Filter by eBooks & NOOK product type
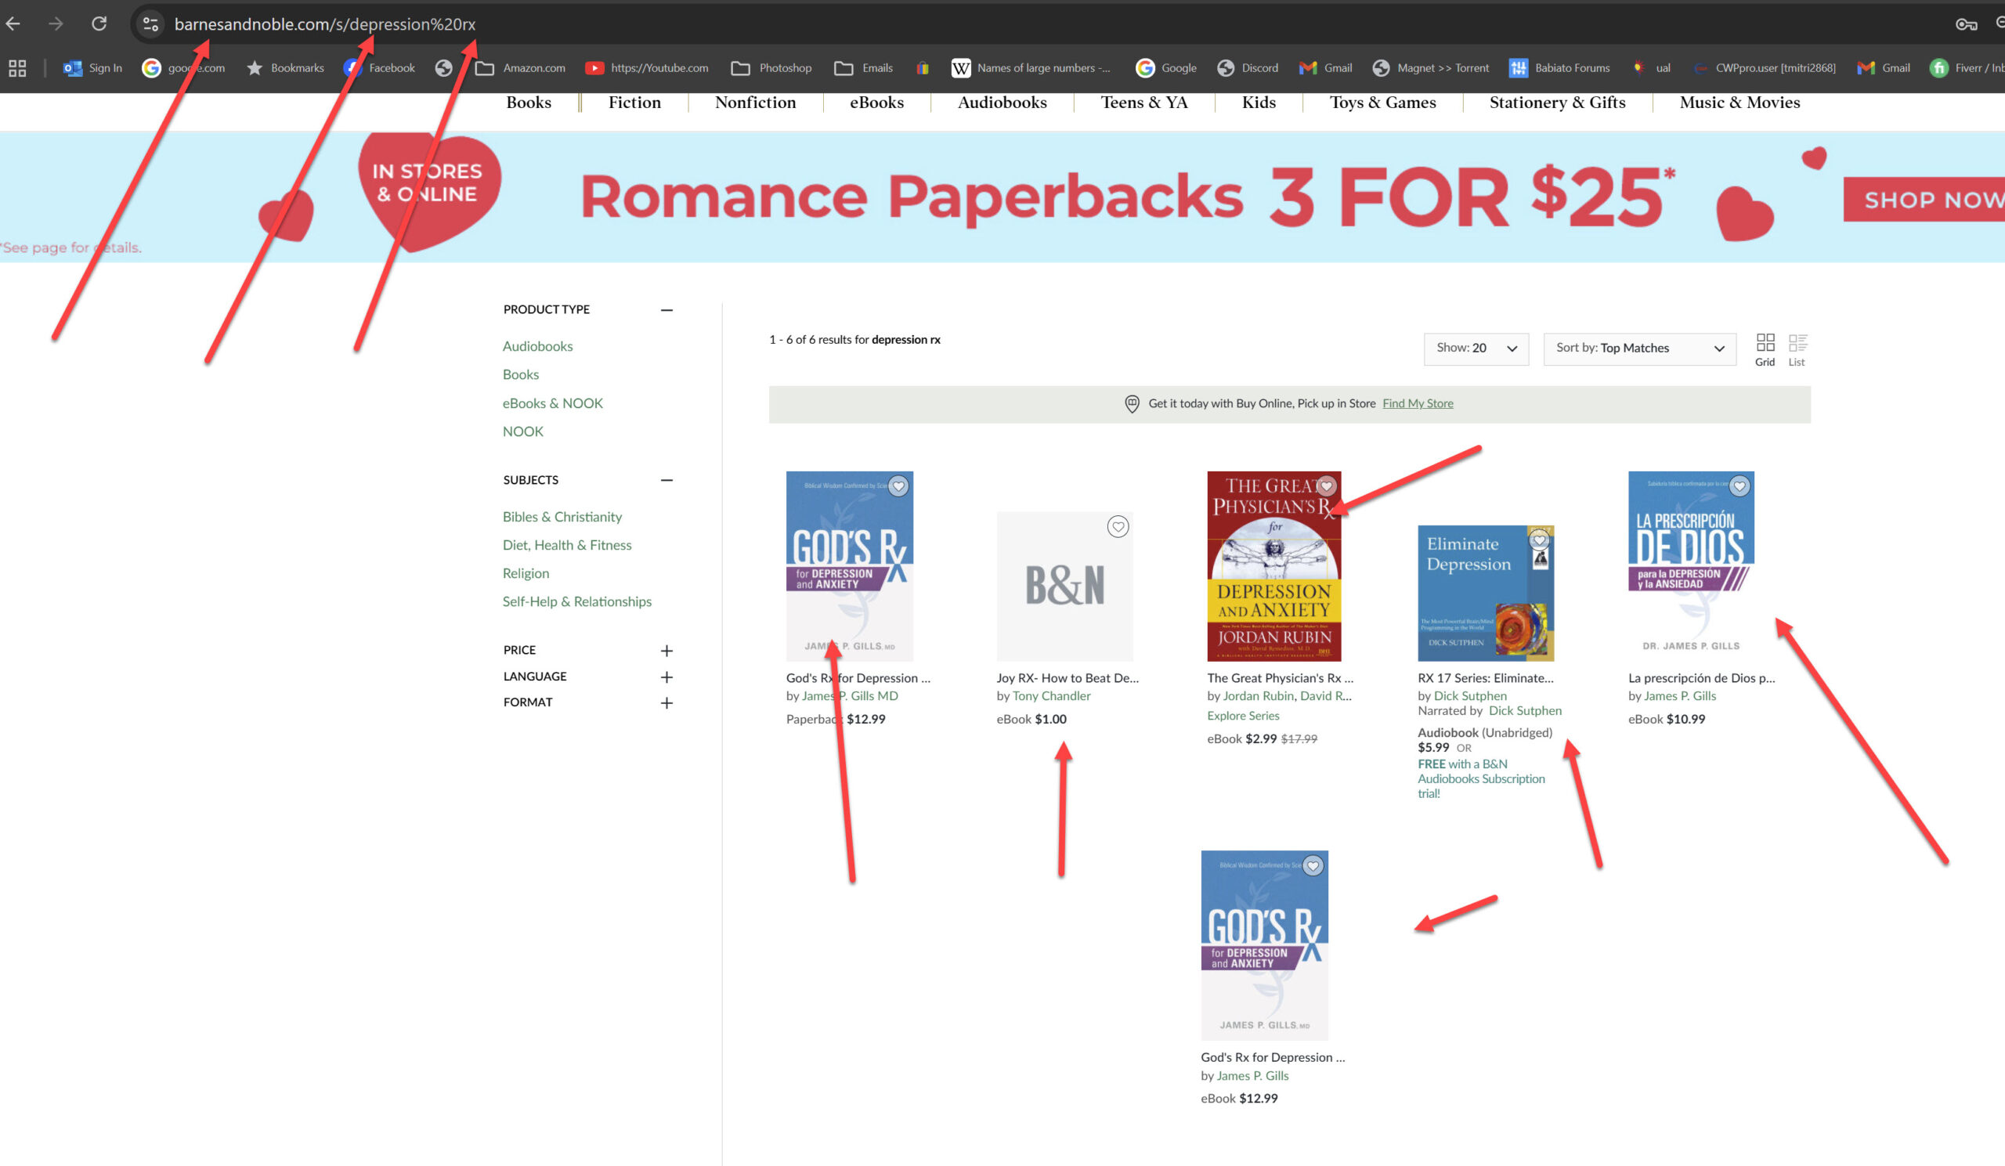Screen dimensions: 2005x1166 (552, 403)
